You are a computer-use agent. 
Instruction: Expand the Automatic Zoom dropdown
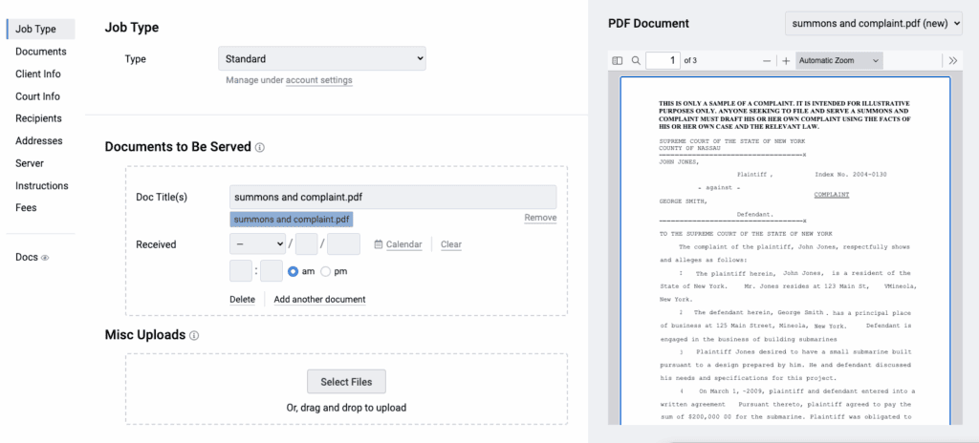[x=839, y=61]
